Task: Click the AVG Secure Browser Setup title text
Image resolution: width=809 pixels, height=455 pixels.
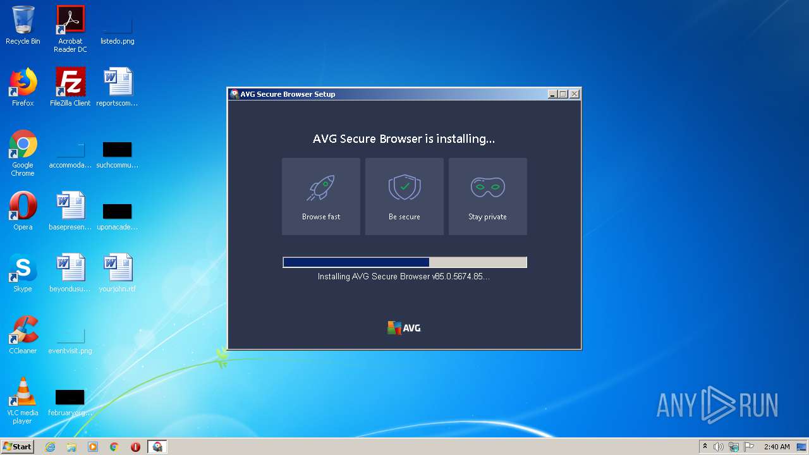Action: pyautogui.click(x=288, y=94)
